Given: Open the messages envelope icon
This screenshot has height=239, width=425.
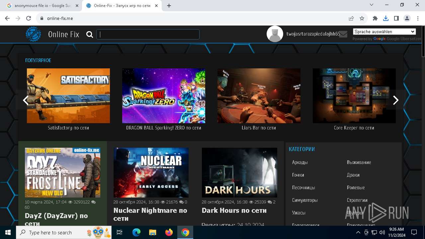Looking at the screenshot, I should coord(343,34).
